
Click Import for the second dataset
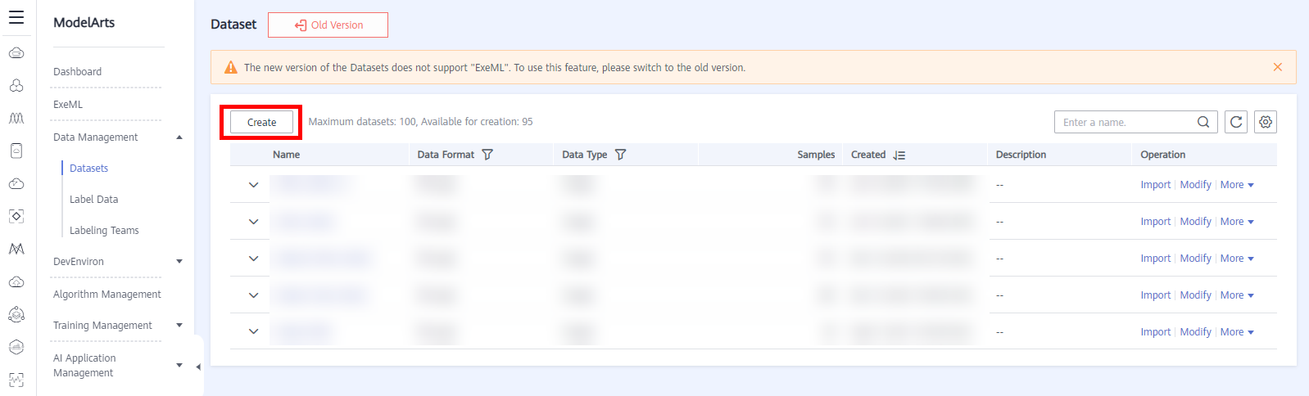[1155, 222]
